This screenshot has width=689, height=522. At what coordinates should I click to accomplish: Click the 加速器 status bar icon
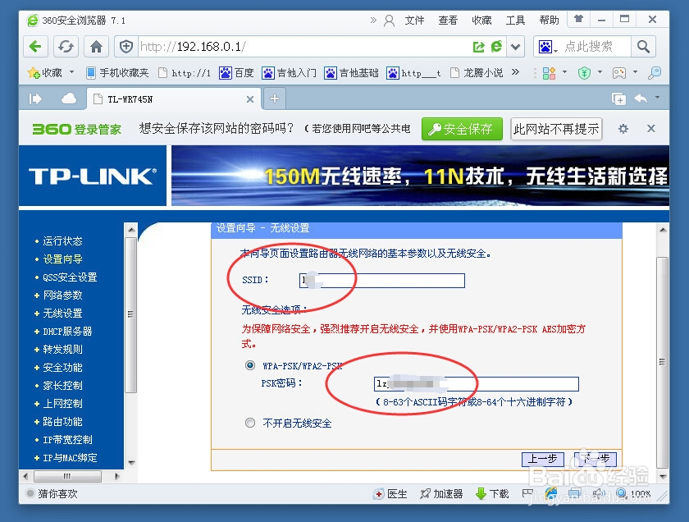(441, 494)
